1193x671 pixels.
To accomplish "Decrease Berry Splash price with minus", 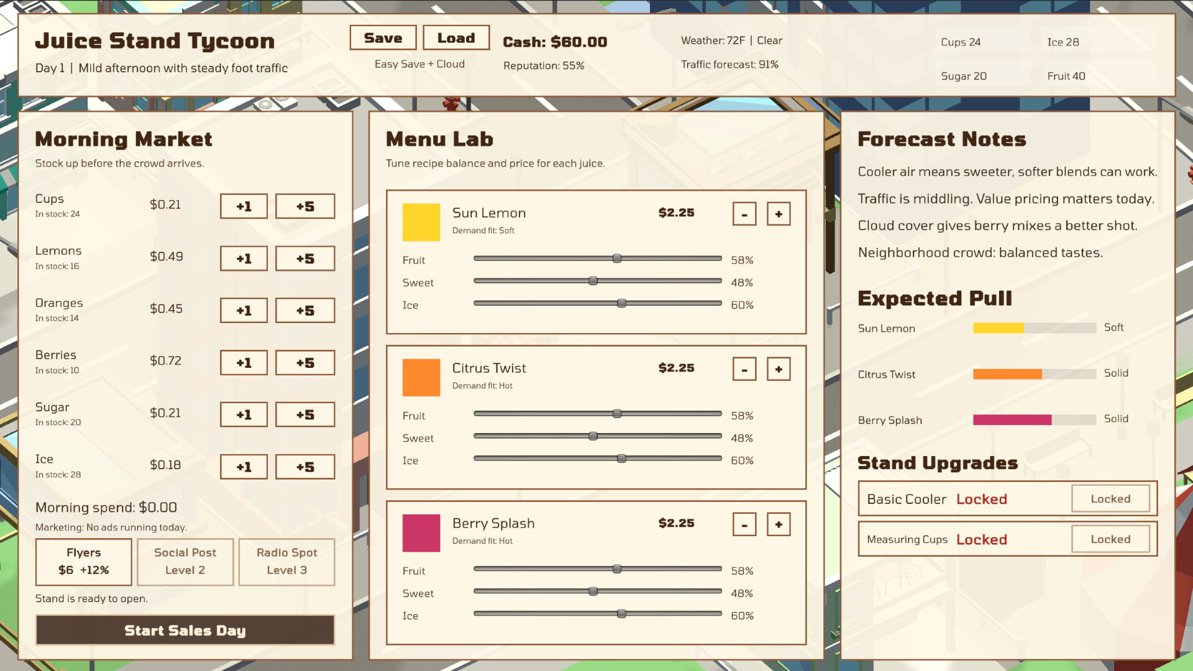I will pyautogui.click(x=744, y=525).
